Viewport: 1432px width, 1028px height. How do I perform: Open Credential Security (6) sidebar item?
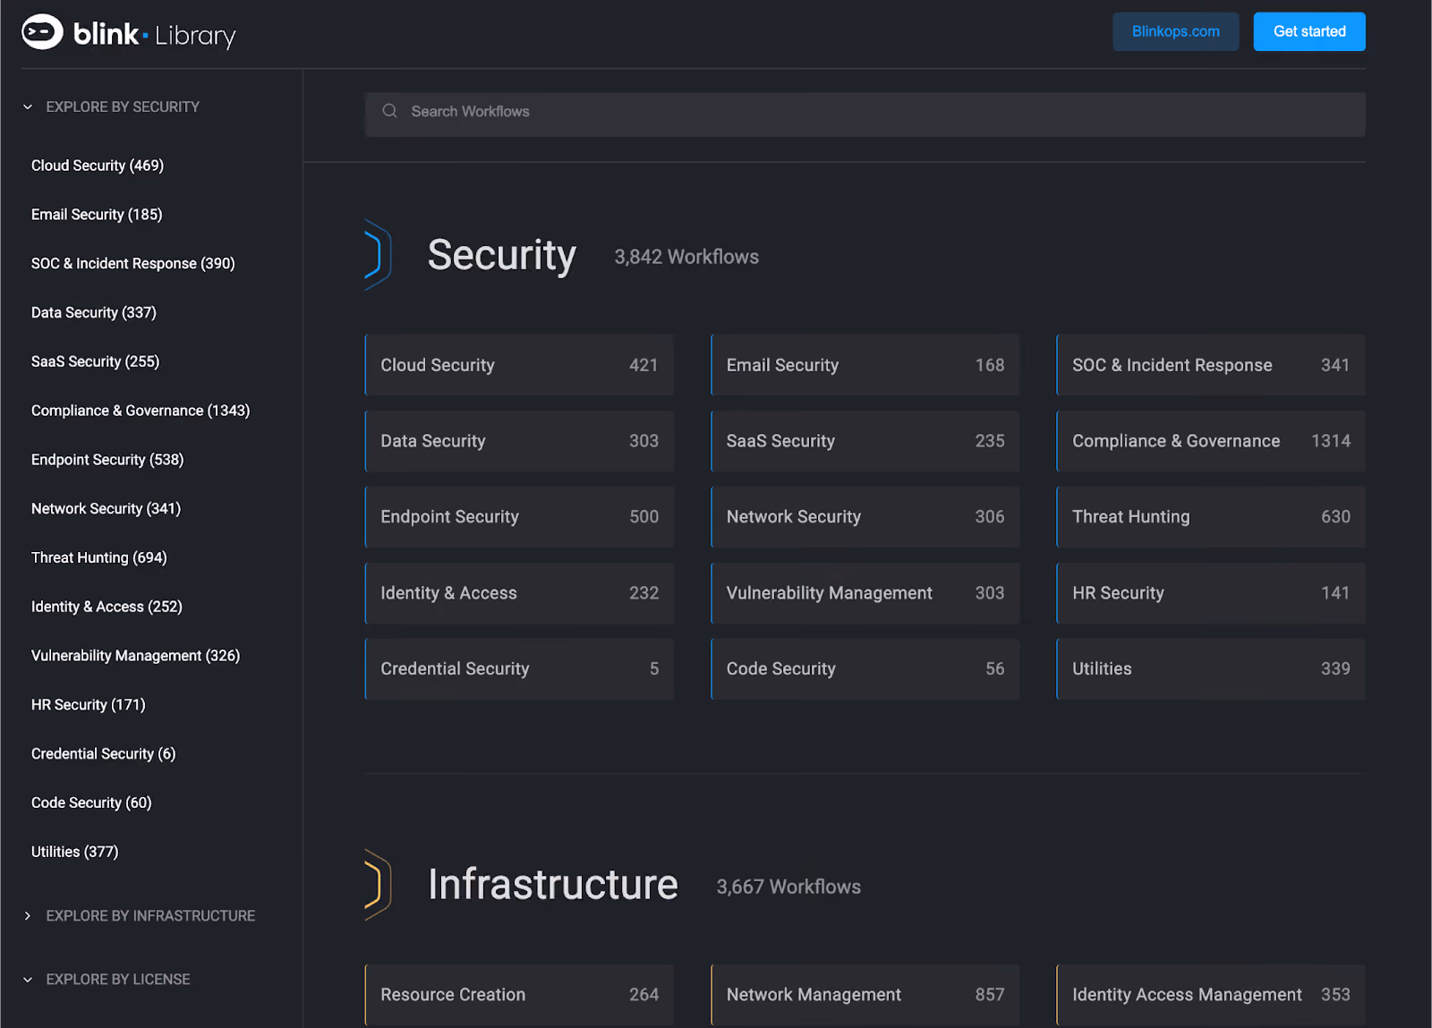104,754
